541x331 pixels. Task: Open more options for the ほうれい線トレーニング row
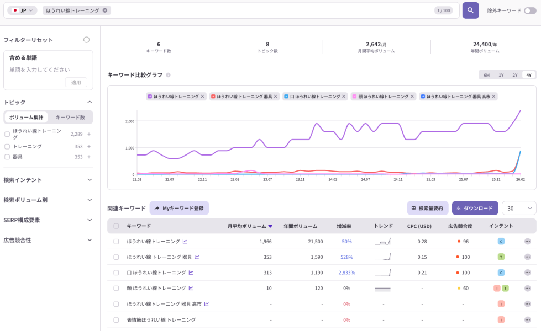527,241
